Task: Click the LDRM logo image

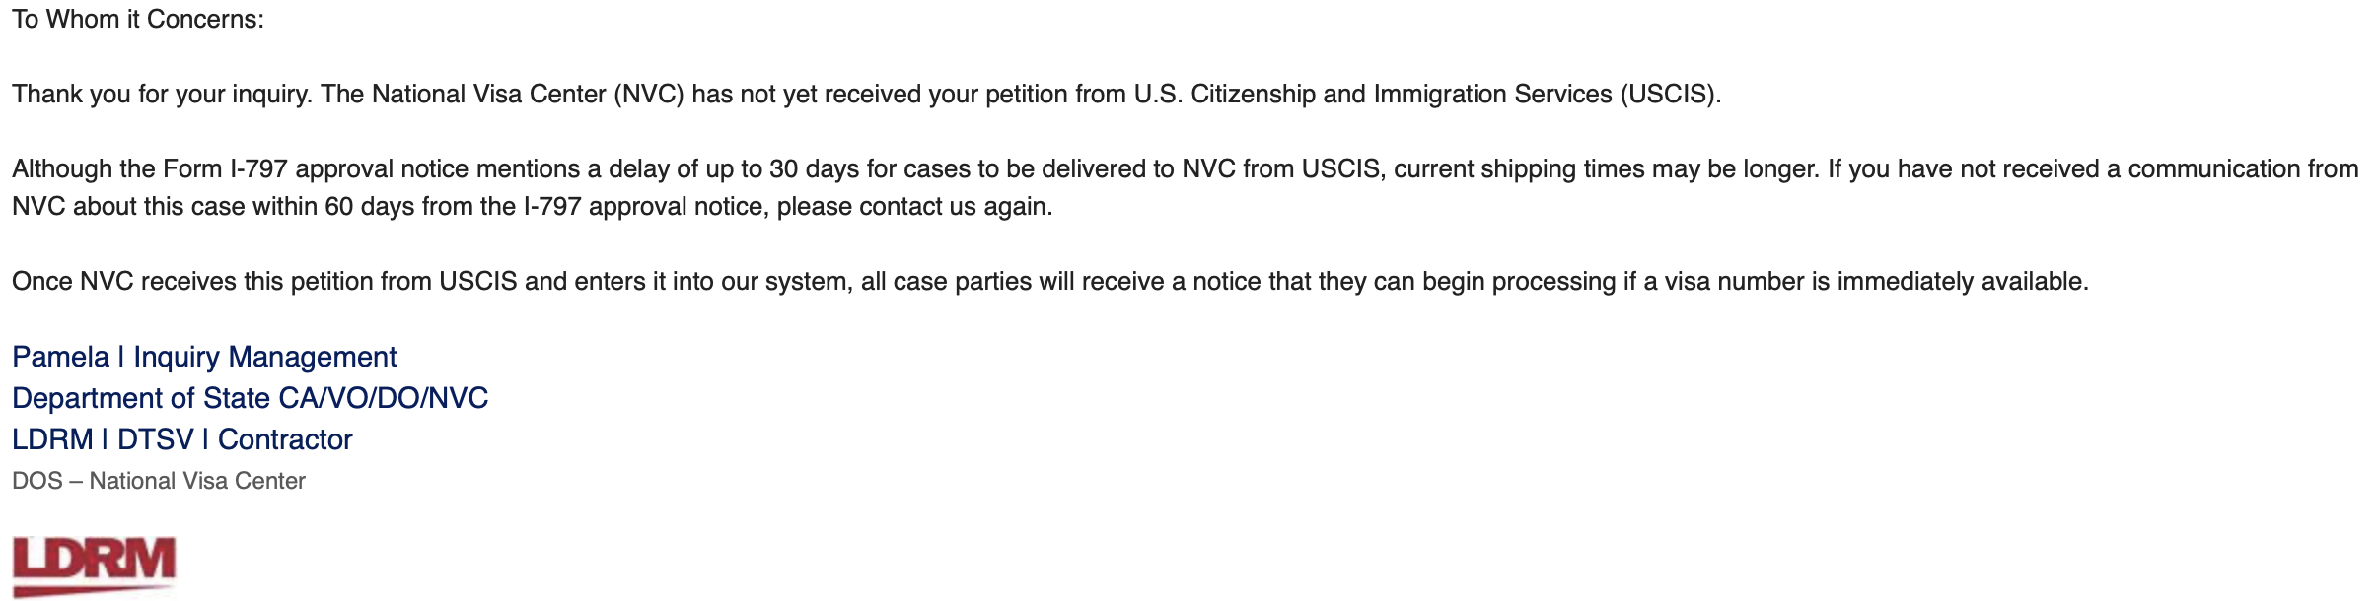Action: 94,566
